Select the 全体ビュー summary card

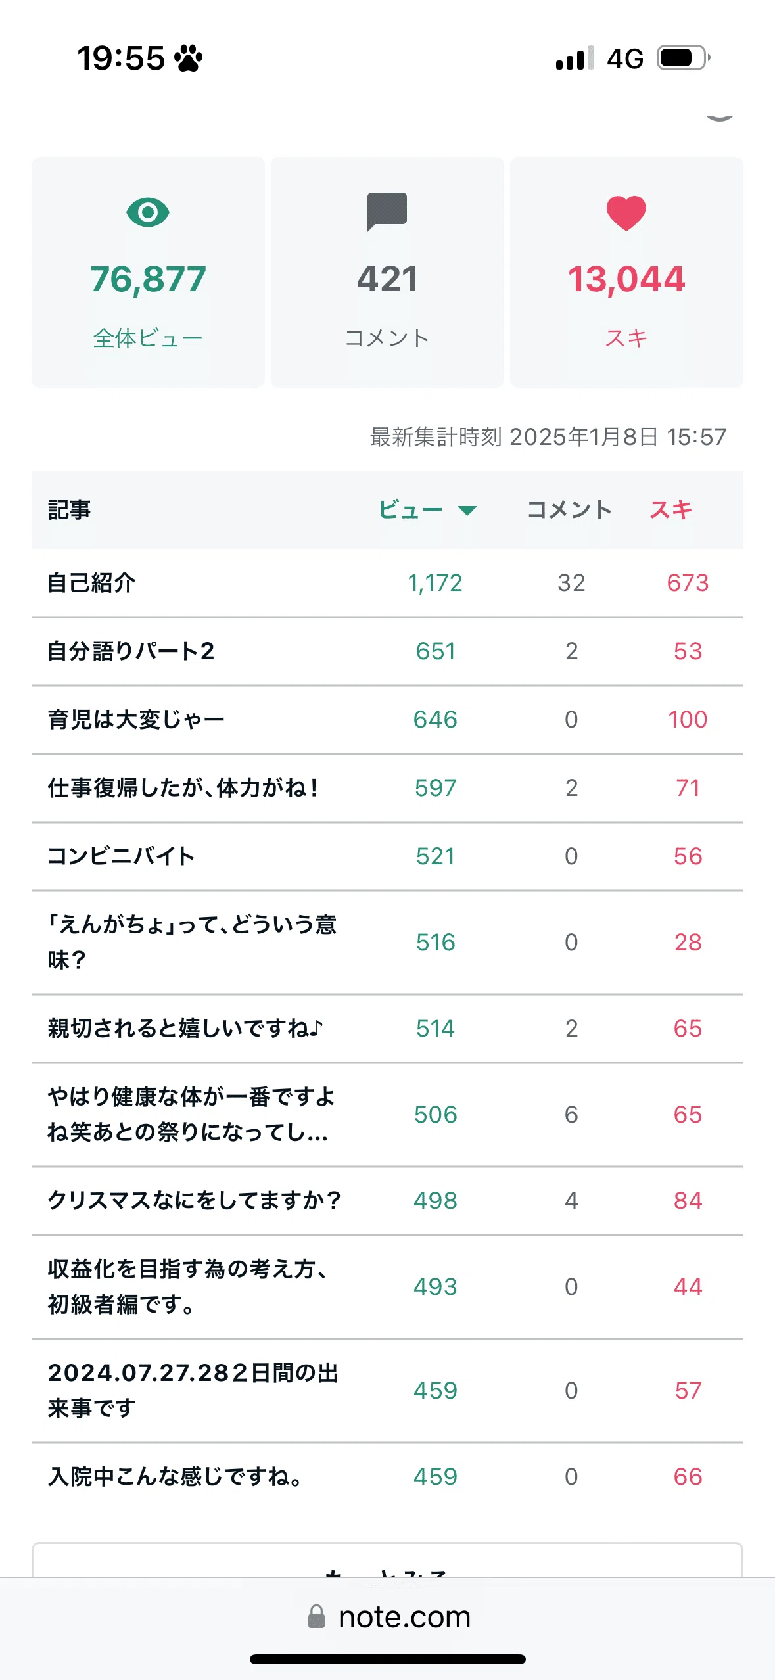[148, 272]
